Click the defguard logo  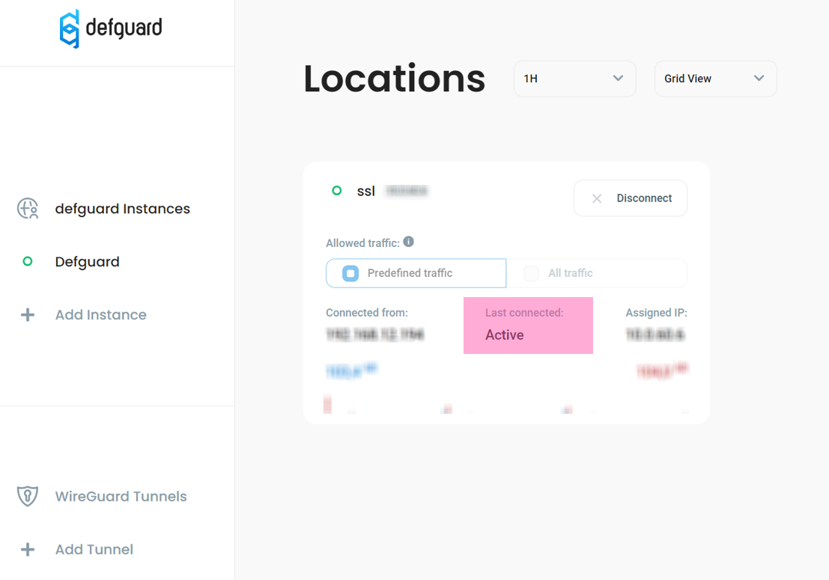111,28
